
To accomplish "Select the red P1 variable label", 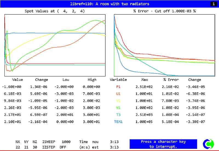I will [118, 87].
